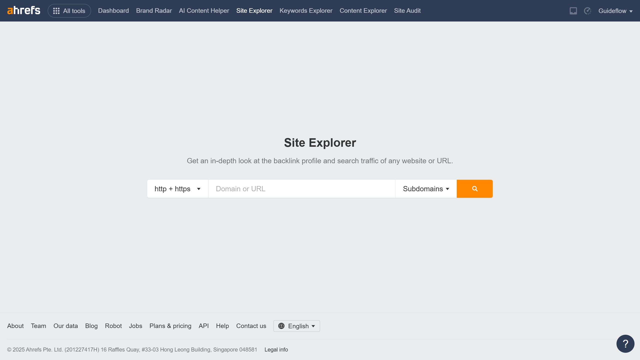Focus the Domain or URL input field
This screenshot has height=360, width=640.
coord(301,189)
